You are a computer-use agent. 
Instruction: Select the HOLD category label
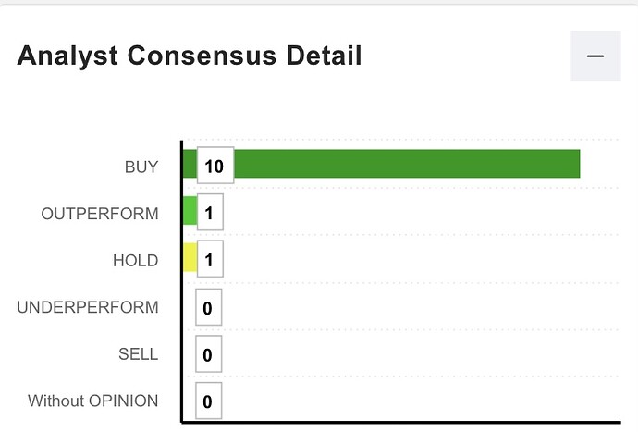(x=135, y=261)
